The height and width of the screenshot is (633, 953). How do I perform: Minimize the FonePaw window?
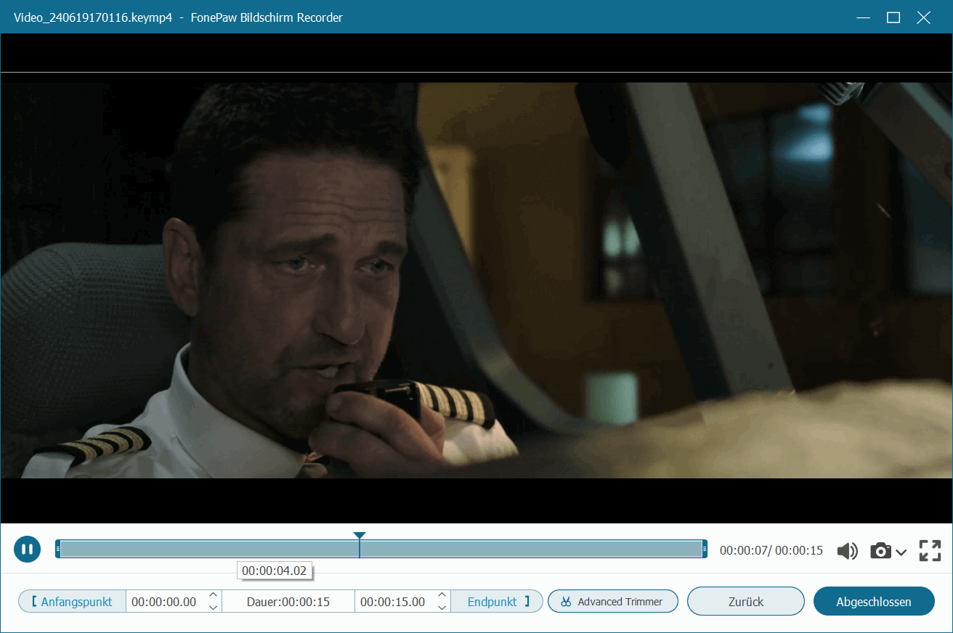coord(864,17)
